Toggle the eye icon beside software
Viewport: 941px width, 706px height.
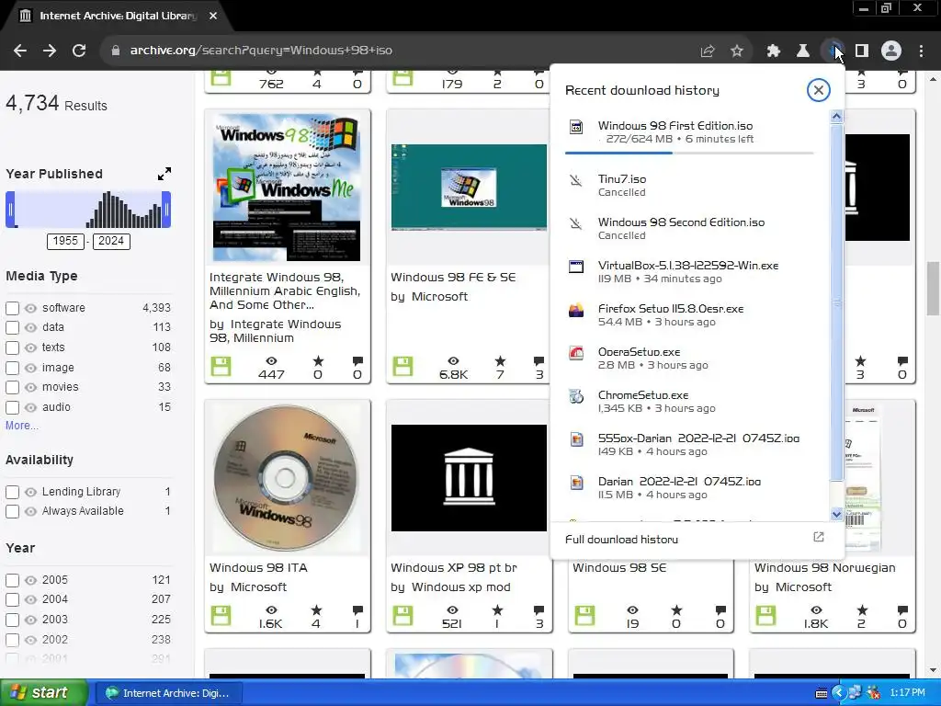click(x=30, y=309)
